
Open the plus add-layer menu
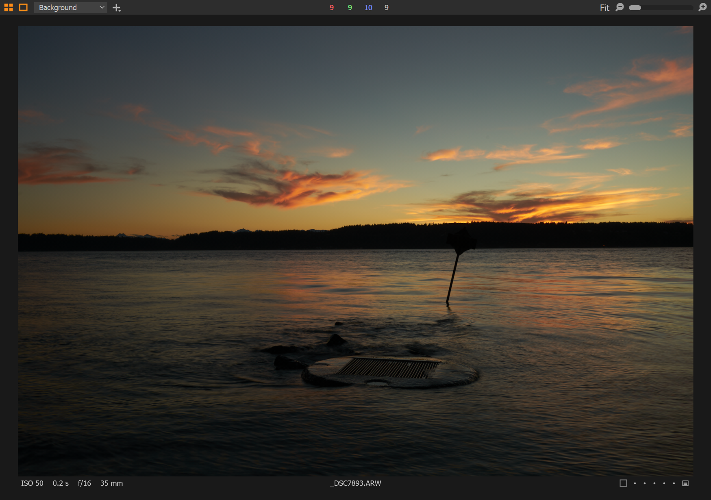pos(117,8)
